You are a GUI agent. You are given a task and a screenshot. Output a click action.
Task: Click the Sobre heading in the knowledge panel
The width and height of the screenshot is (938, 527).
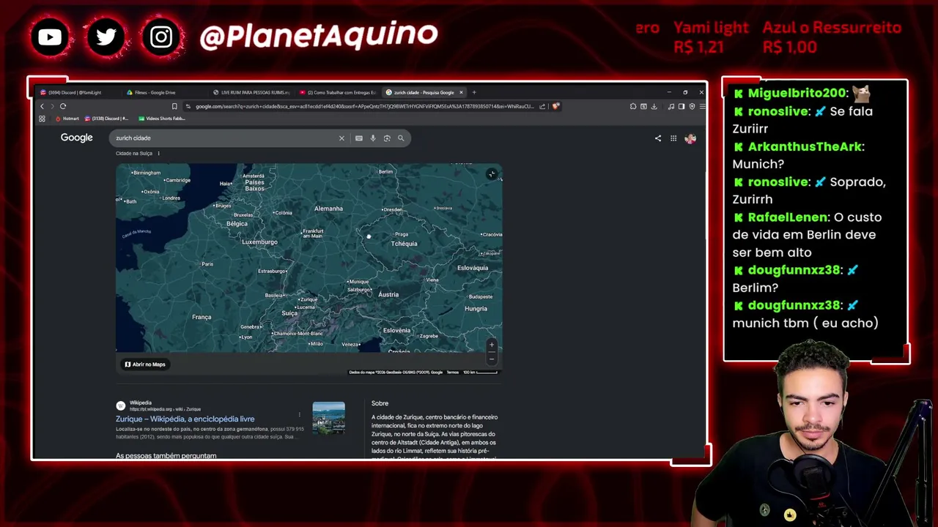tap(380, 403)
